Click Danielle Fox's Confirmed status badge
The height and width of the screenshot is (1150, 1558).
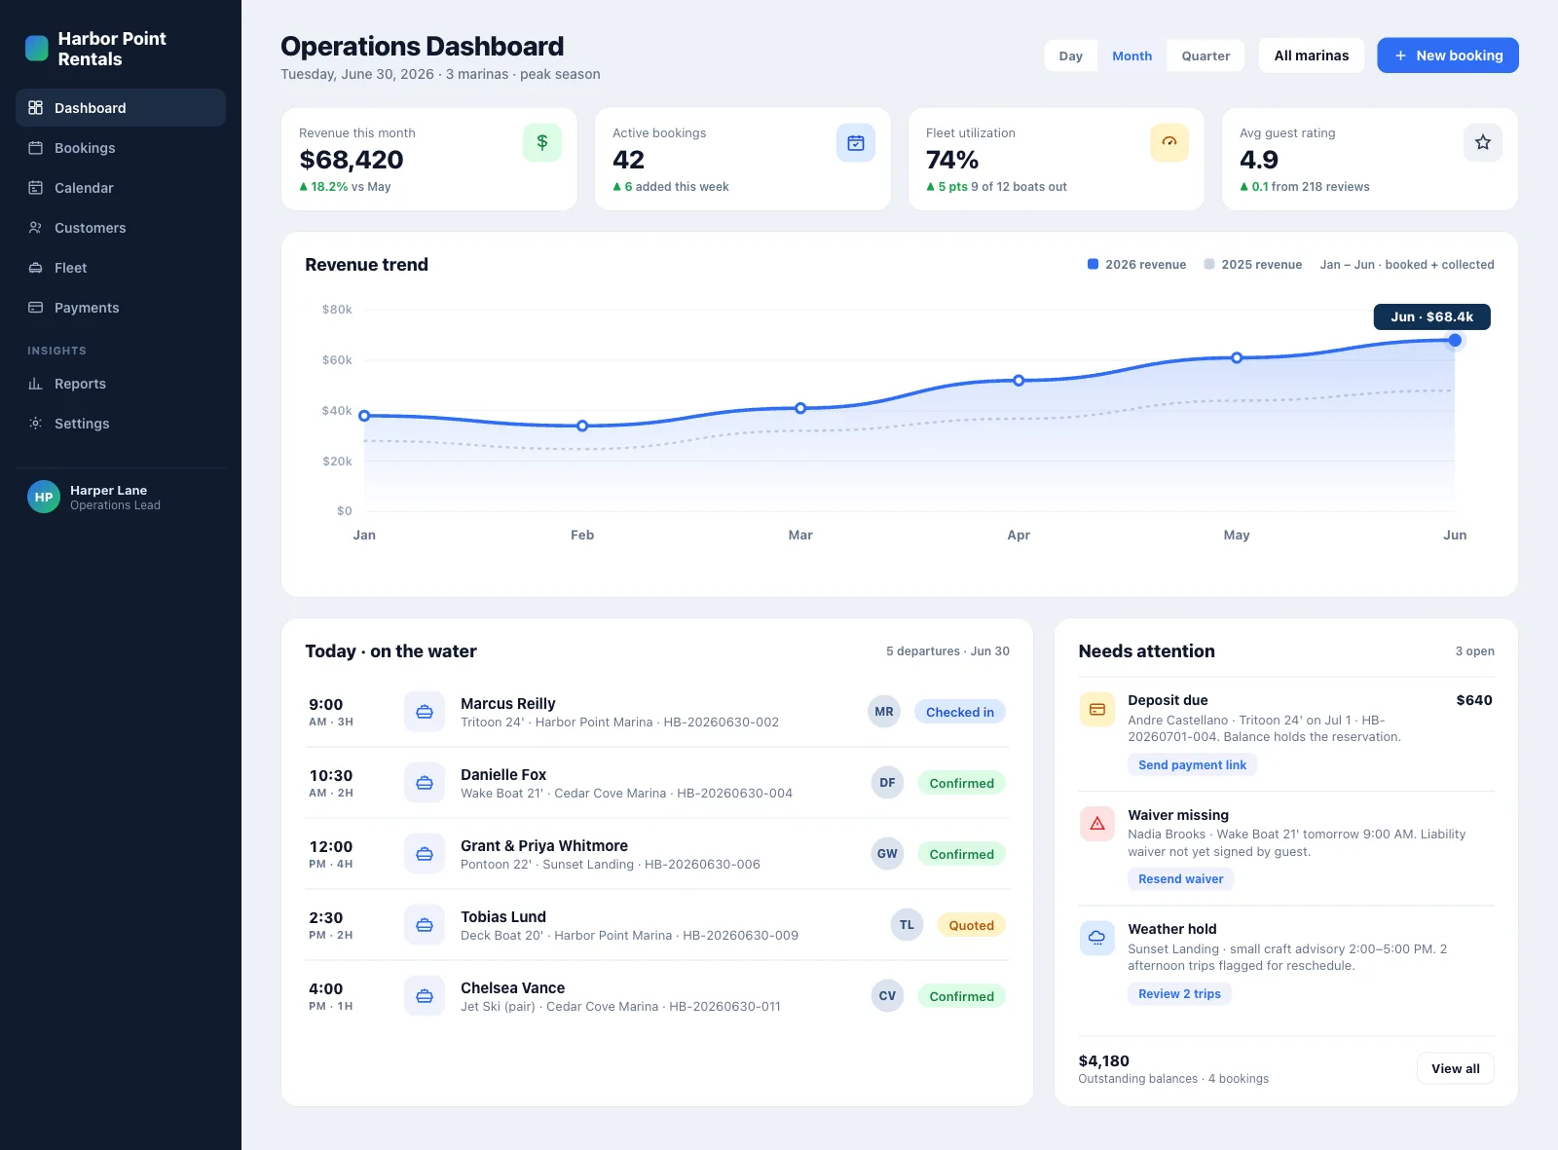click(961, 783)
